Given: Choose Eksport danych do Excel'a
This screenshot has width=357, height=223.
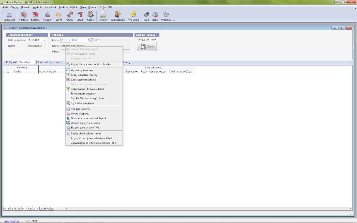Looking at the screenshot, I should [x=94, y=123].
